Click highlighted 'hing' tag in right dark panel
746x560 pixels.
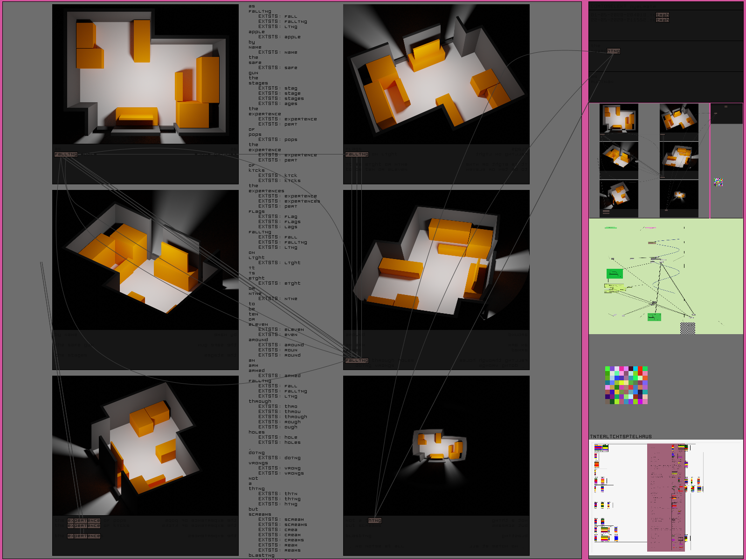(613, 51)
